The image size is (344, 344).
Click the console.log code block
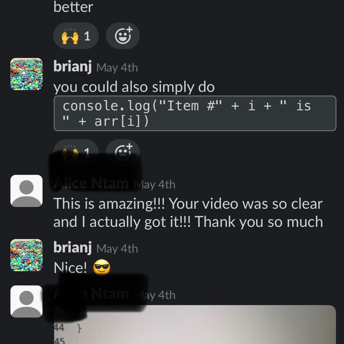click(x=195, y=113)
